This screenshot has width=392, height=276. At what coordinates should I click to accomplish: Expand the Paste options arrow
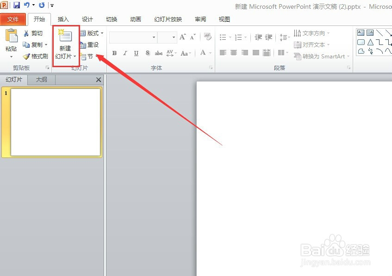pyautogui.click(x=11, y=57)
